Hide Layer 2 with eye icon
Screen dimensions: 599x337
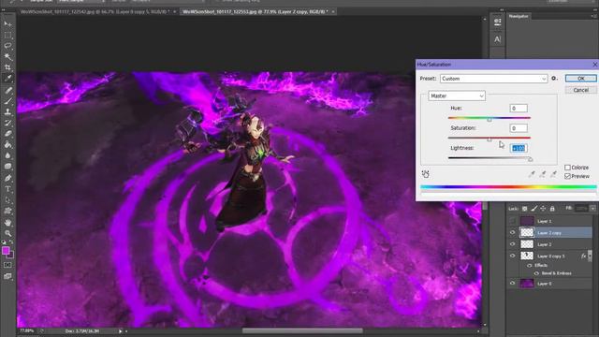[513, 244]
